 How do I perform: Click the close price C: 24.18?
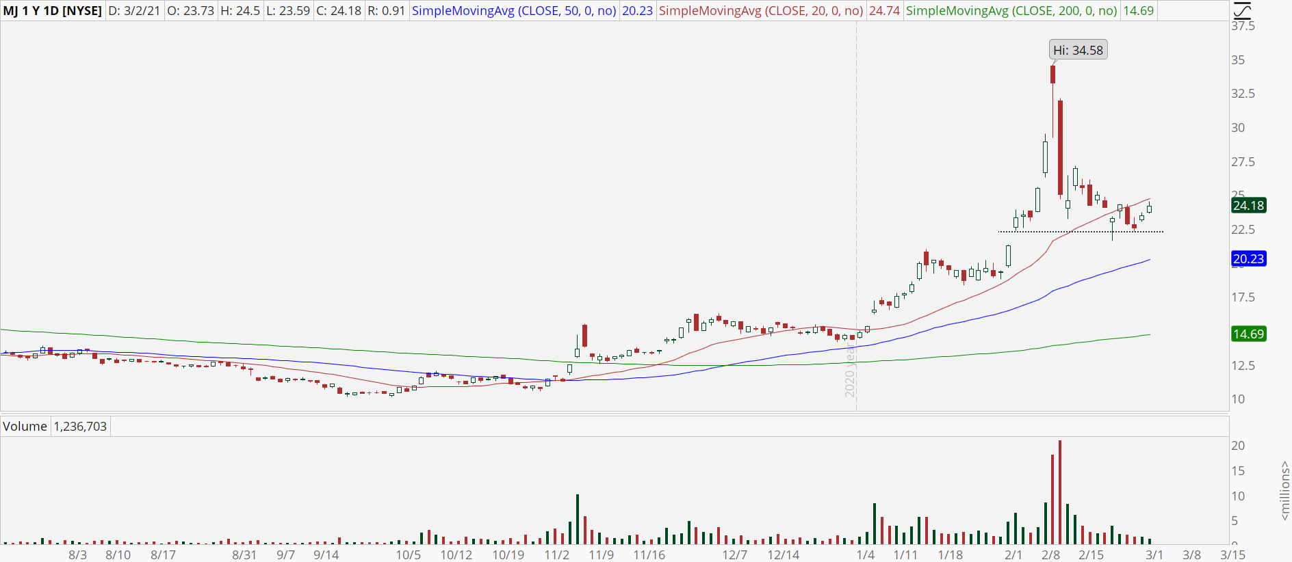pos(339,11)
